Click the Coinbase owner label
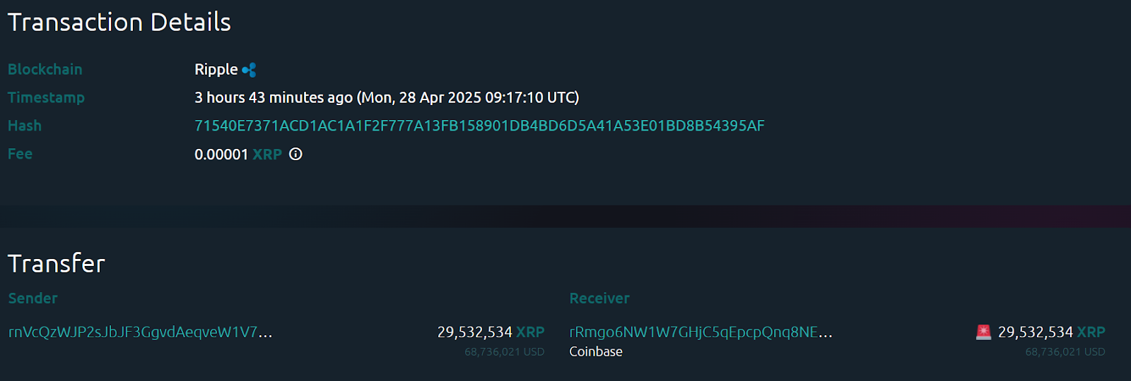 point(596,351)
